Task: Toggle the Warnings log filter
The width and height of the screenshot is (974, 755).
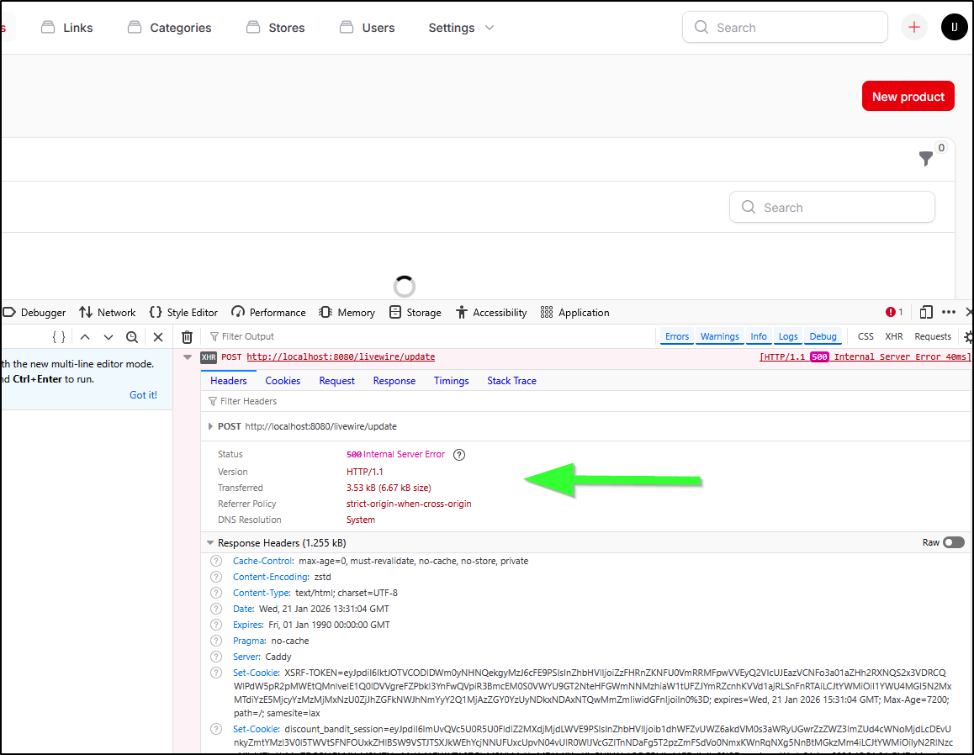Action: (x=720, y=336)
